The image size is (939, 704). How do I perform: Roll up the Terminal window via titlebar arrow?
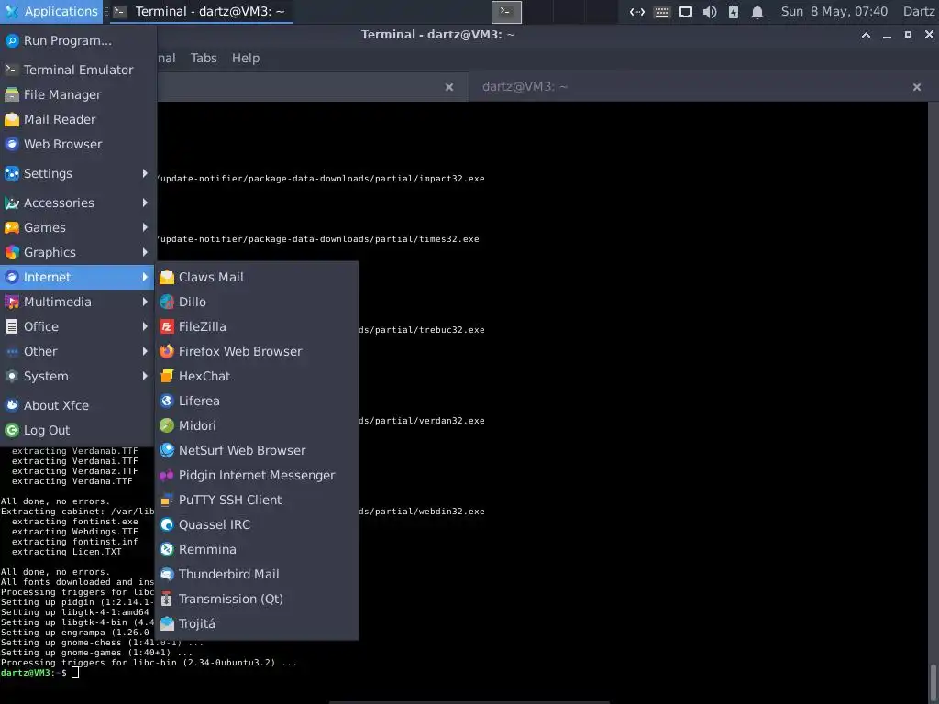(866, 36)
